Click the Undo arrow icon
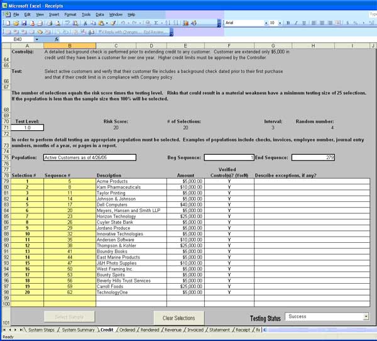377x341 pixels. tap(123, 23)
